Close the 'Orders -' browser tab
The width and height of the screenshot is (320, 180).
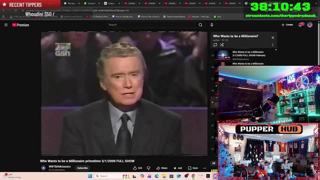tap(119, 3)
